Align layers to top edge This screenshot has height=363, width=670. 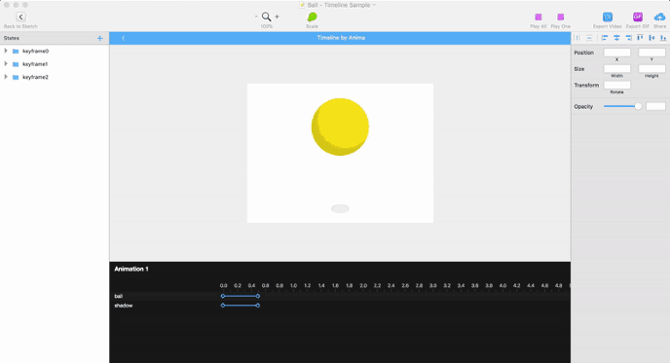(x=640, y=38)
